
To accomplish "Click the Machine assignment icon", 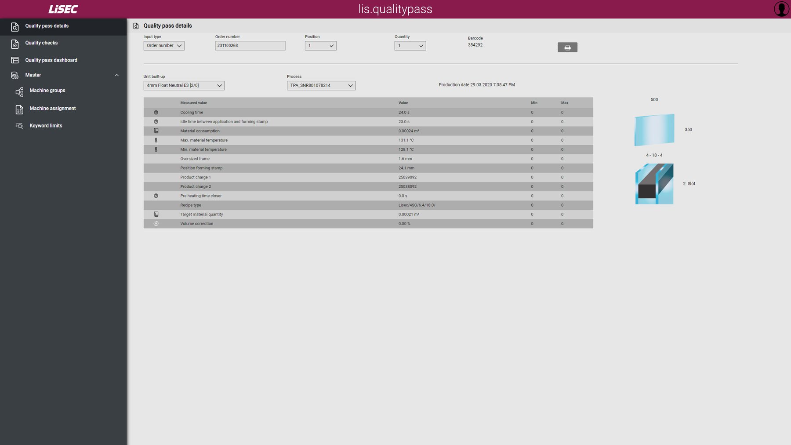I will (19, 109).
